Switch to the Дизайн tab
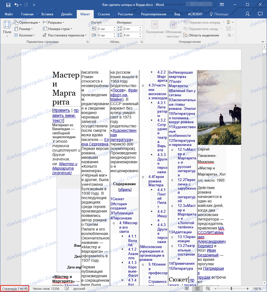 (x=67, y=14)
